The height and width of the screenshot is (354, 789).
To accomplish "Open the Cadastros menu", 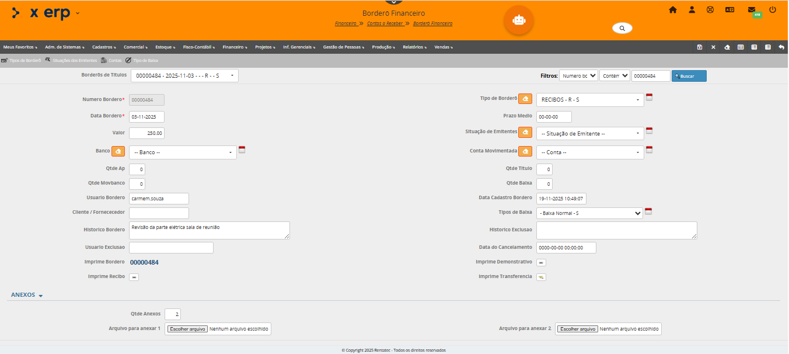I will [x=103, y=47].
